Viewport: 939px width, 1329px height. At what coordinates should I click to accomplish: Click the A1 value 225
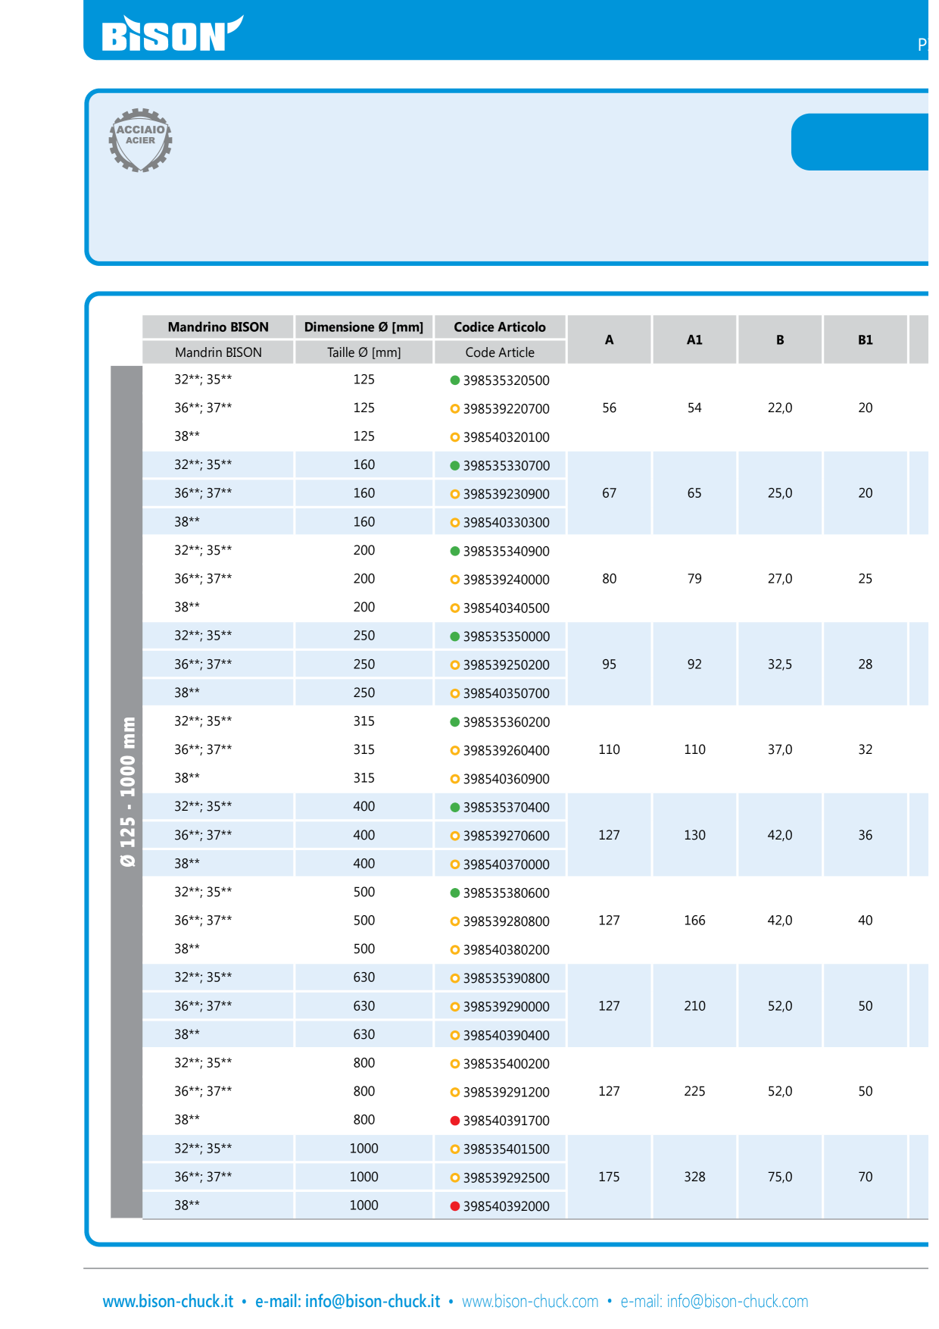pos(694,1091)
